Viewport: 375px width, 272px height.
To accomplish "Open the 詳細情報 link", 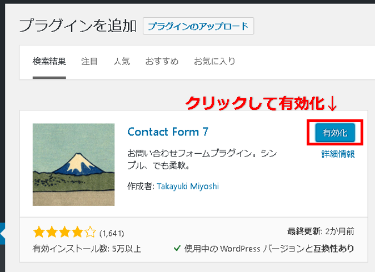I will tap(338, 154).
